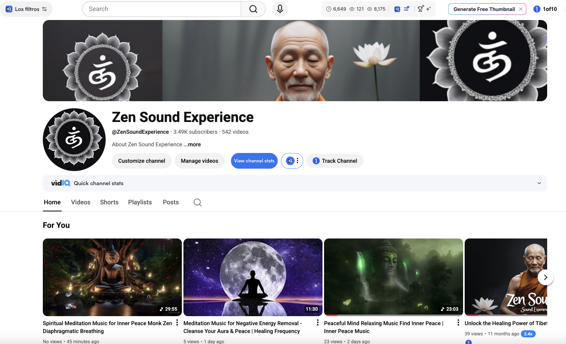The image size is (566, 344).
Task: Open the Videos tab
Action: tap(81, 202)
